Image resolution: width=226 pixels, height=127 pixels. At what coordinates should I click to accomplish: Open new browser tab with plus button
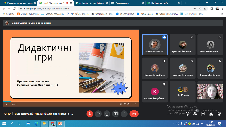[x=185, y=3]
